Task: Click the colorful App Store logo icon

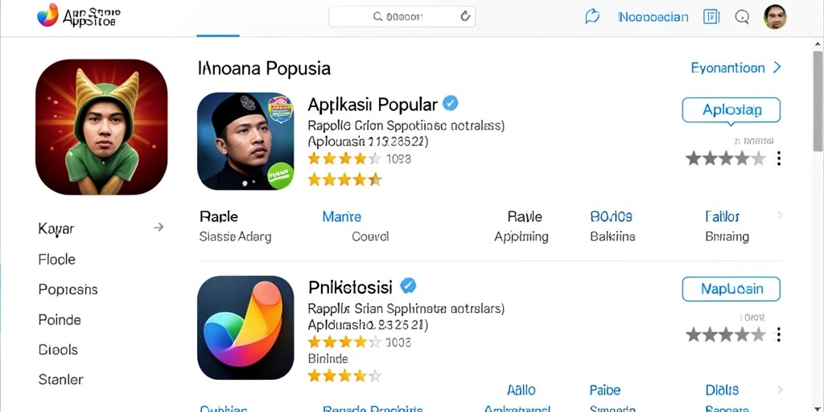Action: (47, 14)
